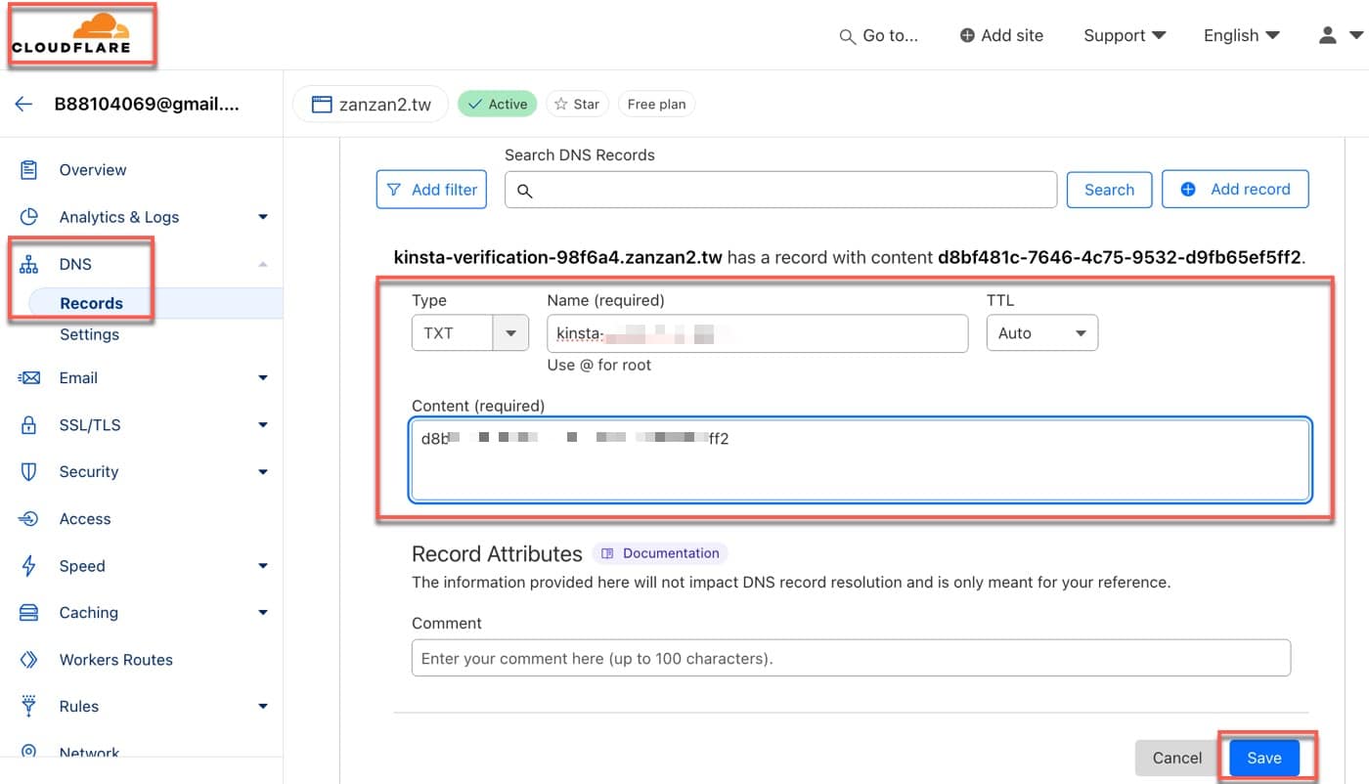Open the TTL Auto dropdown
The image size is (1369, 784).
pyautogui.click(x=1042, y=333)
